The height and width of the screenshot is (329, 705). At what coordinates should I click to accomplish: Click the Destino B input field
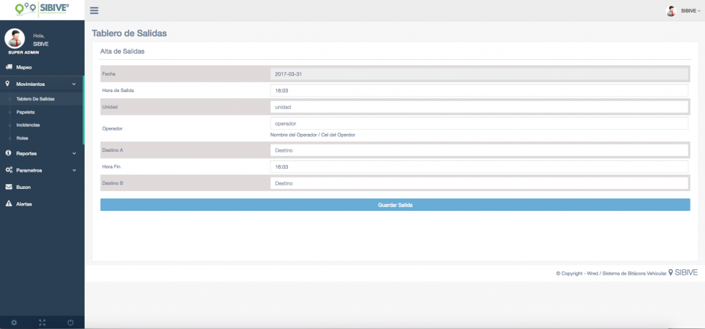coord(479,183)
